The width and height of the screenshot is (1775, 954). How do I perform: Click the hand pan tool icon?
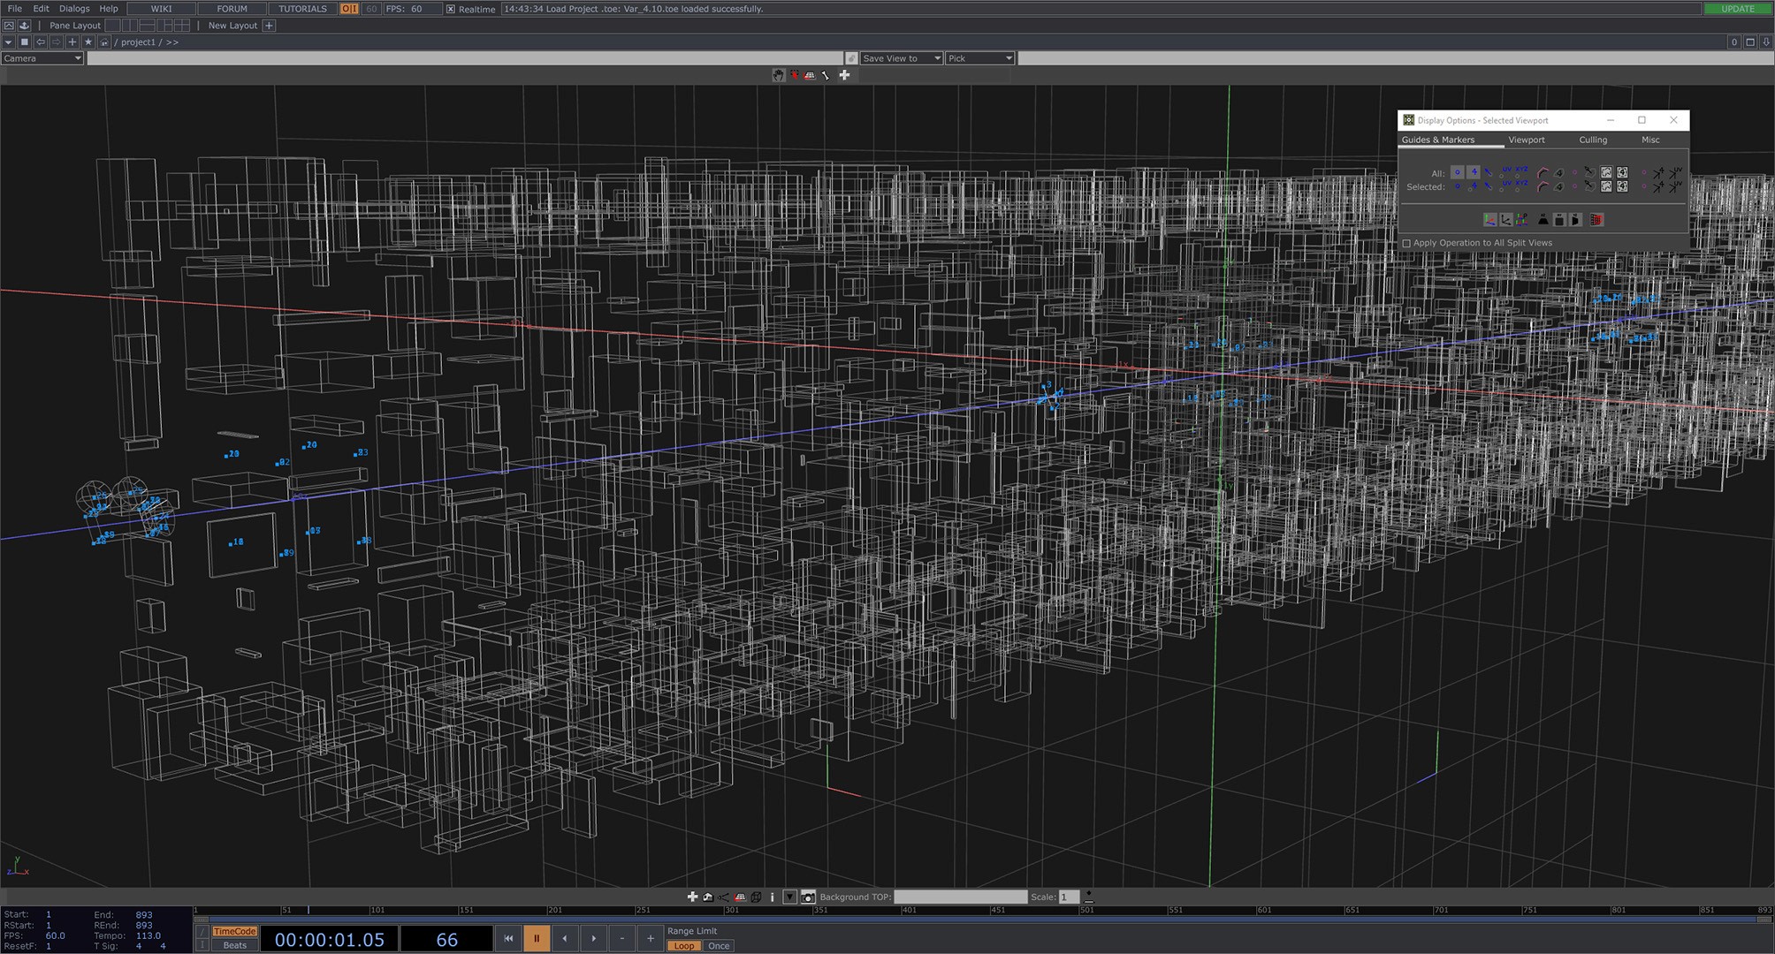click(778, 75)
